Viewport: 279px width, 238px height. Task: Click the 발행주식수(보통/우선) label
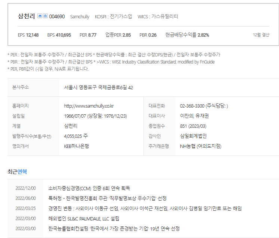point(32,136)
